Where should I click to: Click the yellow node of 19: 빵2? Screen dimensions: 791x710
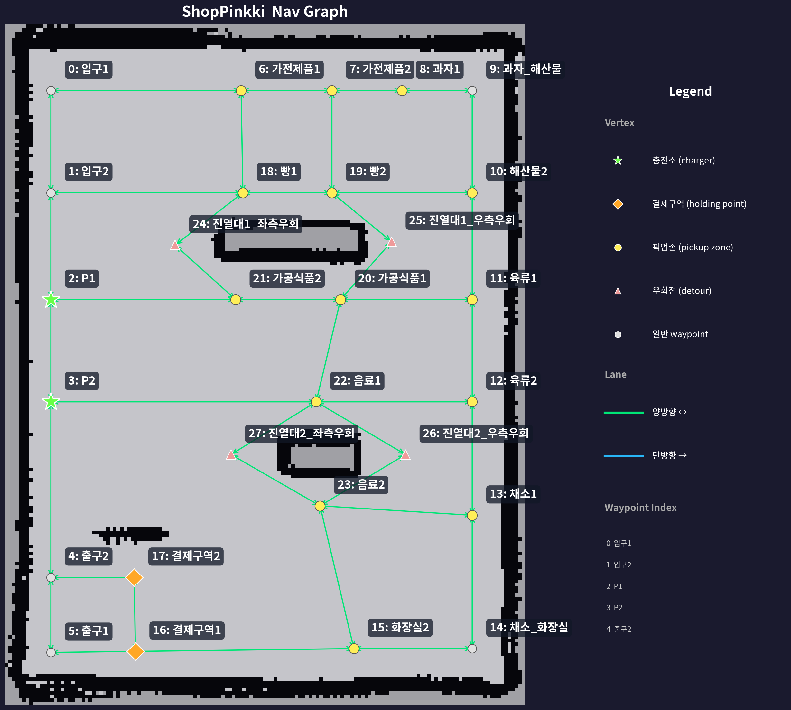pos(332,193)
